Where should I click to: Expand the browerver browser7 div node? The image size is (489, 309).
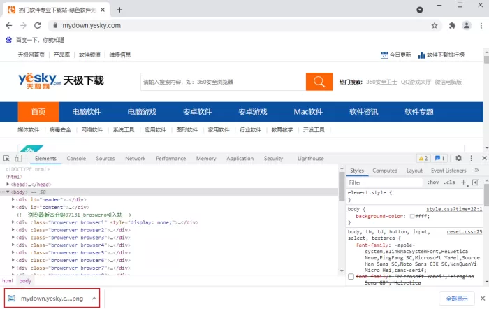point(13,268)
